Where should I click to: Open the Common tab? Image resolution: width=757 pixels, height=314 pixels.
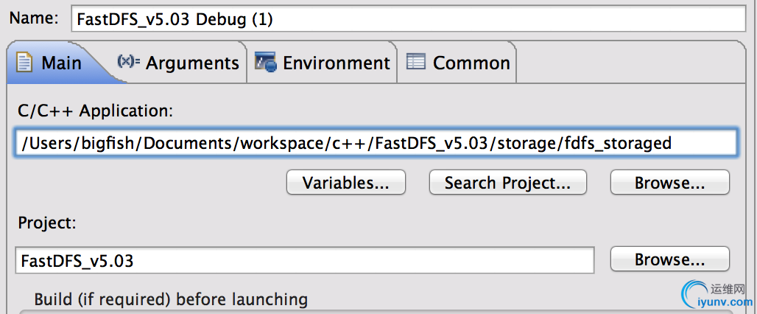click(x=458, y=63)
